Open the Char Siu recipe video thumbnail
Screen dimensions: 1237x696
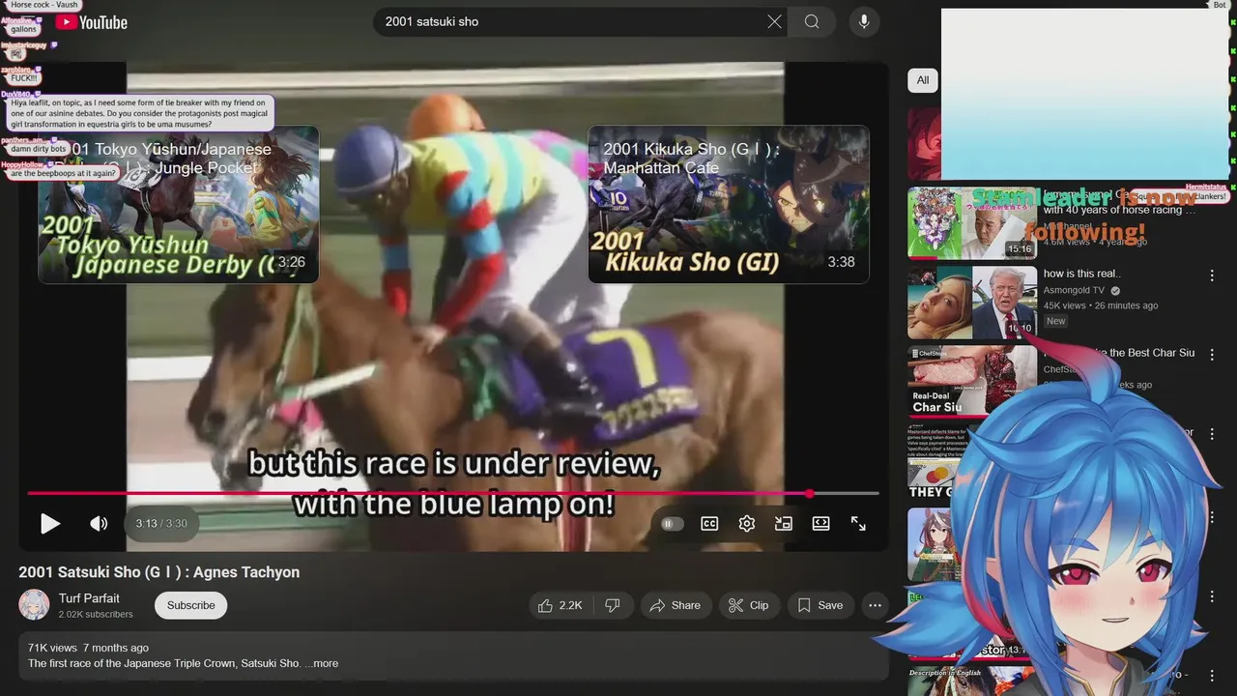pyautogui.click(x=972, y=381)
